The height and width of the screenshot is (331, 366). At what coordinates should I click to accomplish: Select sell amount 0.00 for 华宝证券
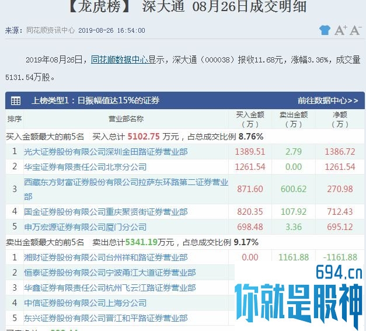tap(294, 167)
